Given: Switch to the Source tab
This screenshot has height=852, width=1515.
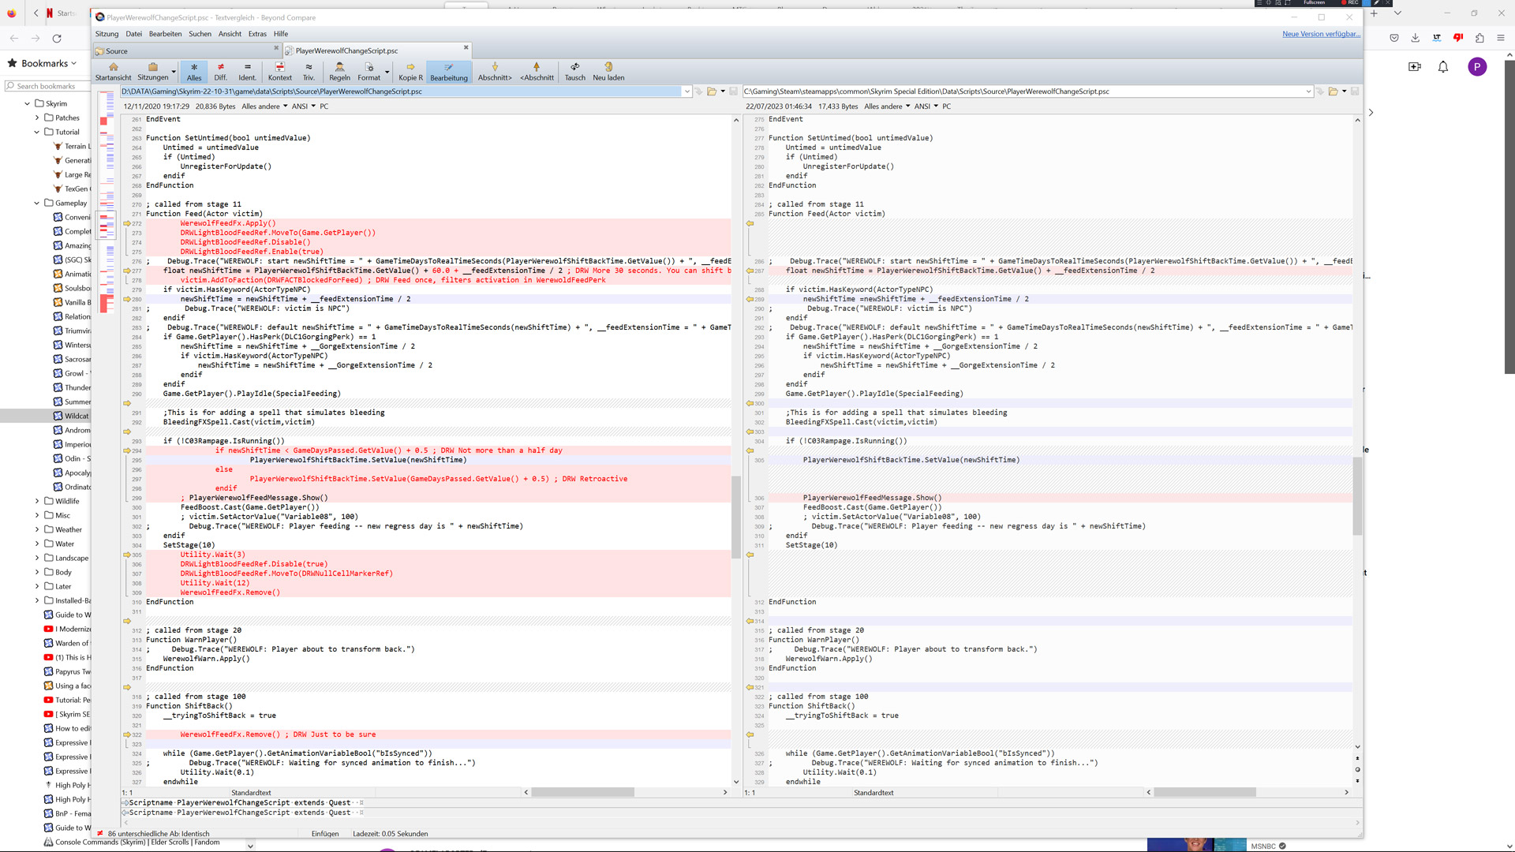Looking at the screenshot, I should (117, 51).
